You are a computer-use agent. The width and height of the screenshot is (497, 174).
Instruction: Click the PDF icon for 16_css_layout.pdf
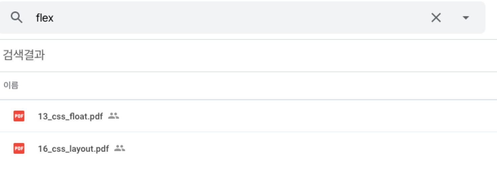[x=19, y=148]
